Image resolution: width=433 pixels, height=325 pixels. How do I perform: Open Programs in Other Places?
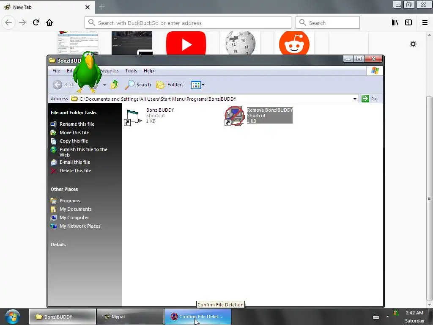tap(70, 201)
